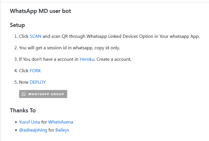
Task: Click the DEPLOY link
Action: point(38,82)
